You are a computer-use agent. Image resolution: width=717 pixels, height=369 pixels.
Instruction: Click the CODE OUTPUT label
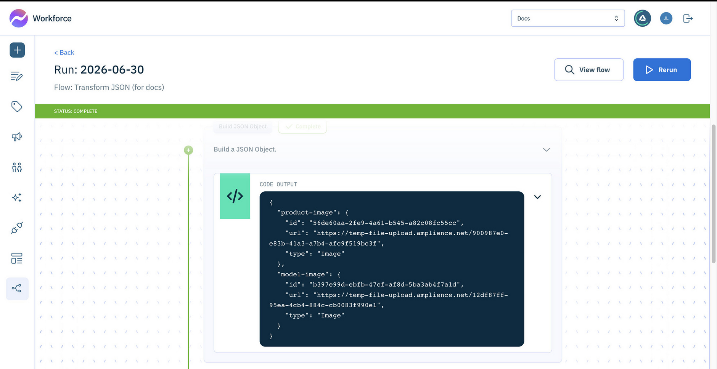point(278,184)
